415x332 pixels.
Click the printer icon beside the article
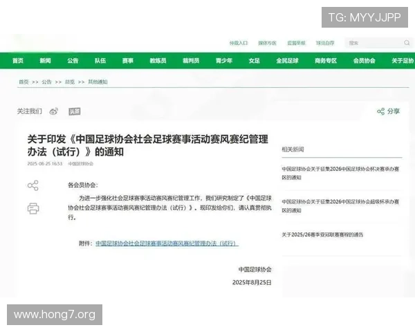pos(33,208)
